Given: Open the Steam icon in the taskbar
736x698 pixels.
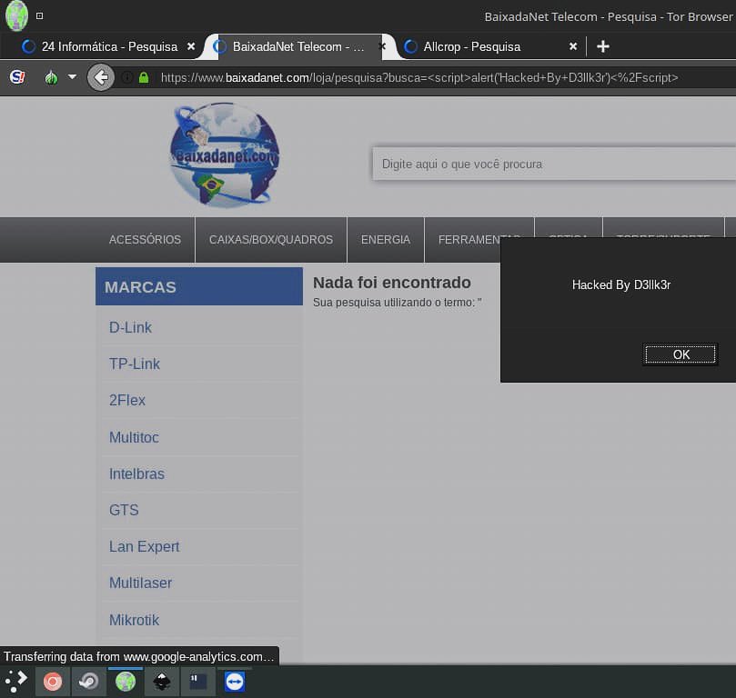Looking at the screenshot, I should [89, 682].
